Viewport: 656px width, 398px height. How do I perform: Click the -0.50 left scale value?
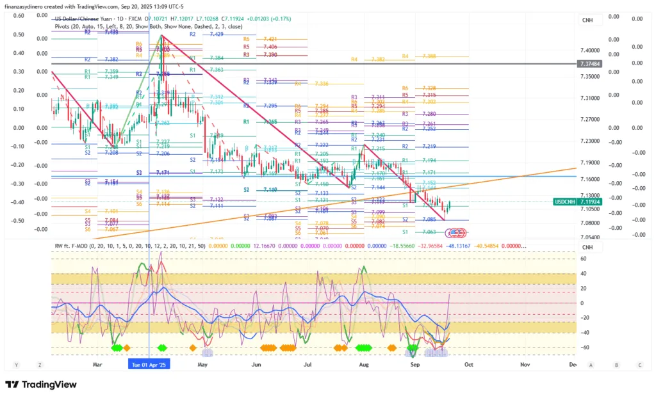17,221
